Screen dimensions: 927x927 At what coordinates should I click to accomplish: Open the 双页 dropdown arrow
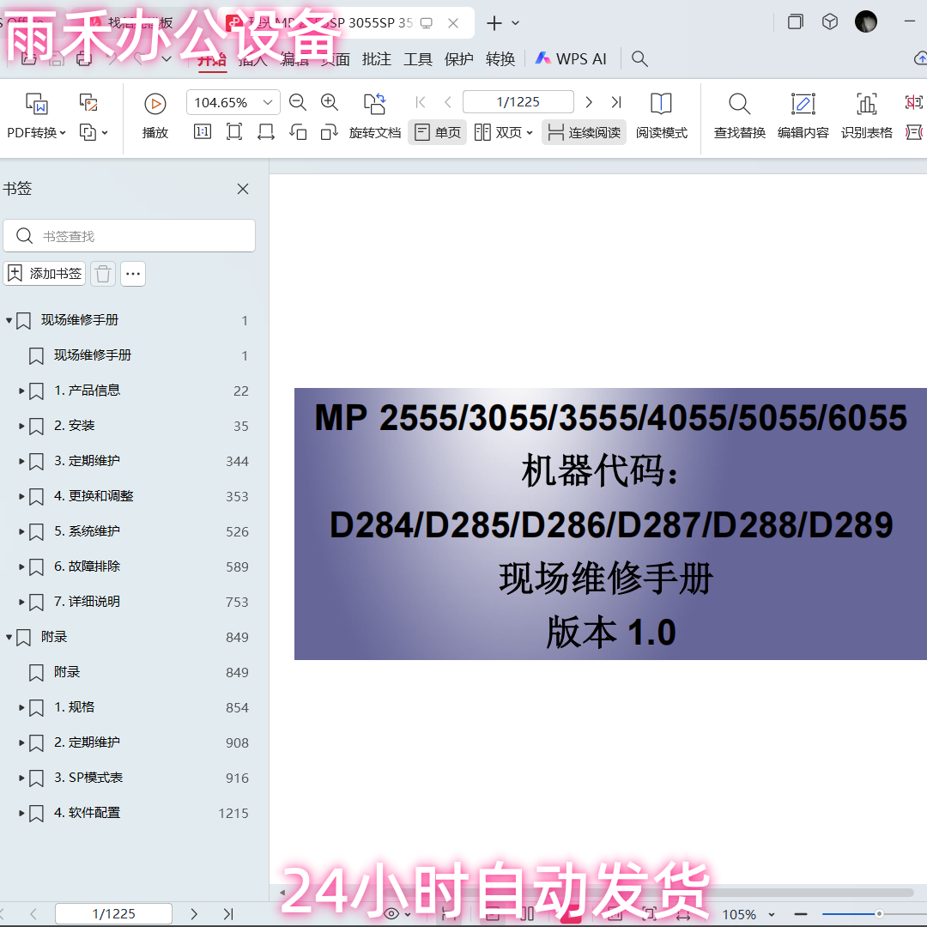[529, 133]
